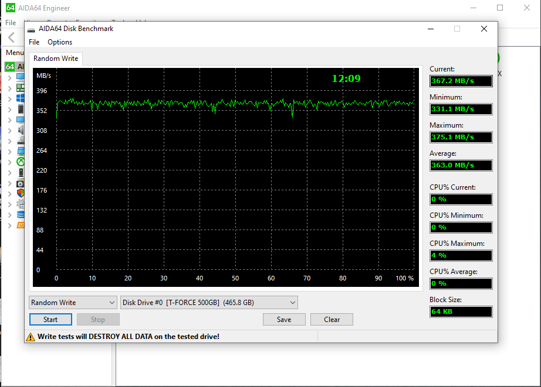Select the Server tower icon in the tree
This screenshot has height=387, width=541.
(21, 109)
